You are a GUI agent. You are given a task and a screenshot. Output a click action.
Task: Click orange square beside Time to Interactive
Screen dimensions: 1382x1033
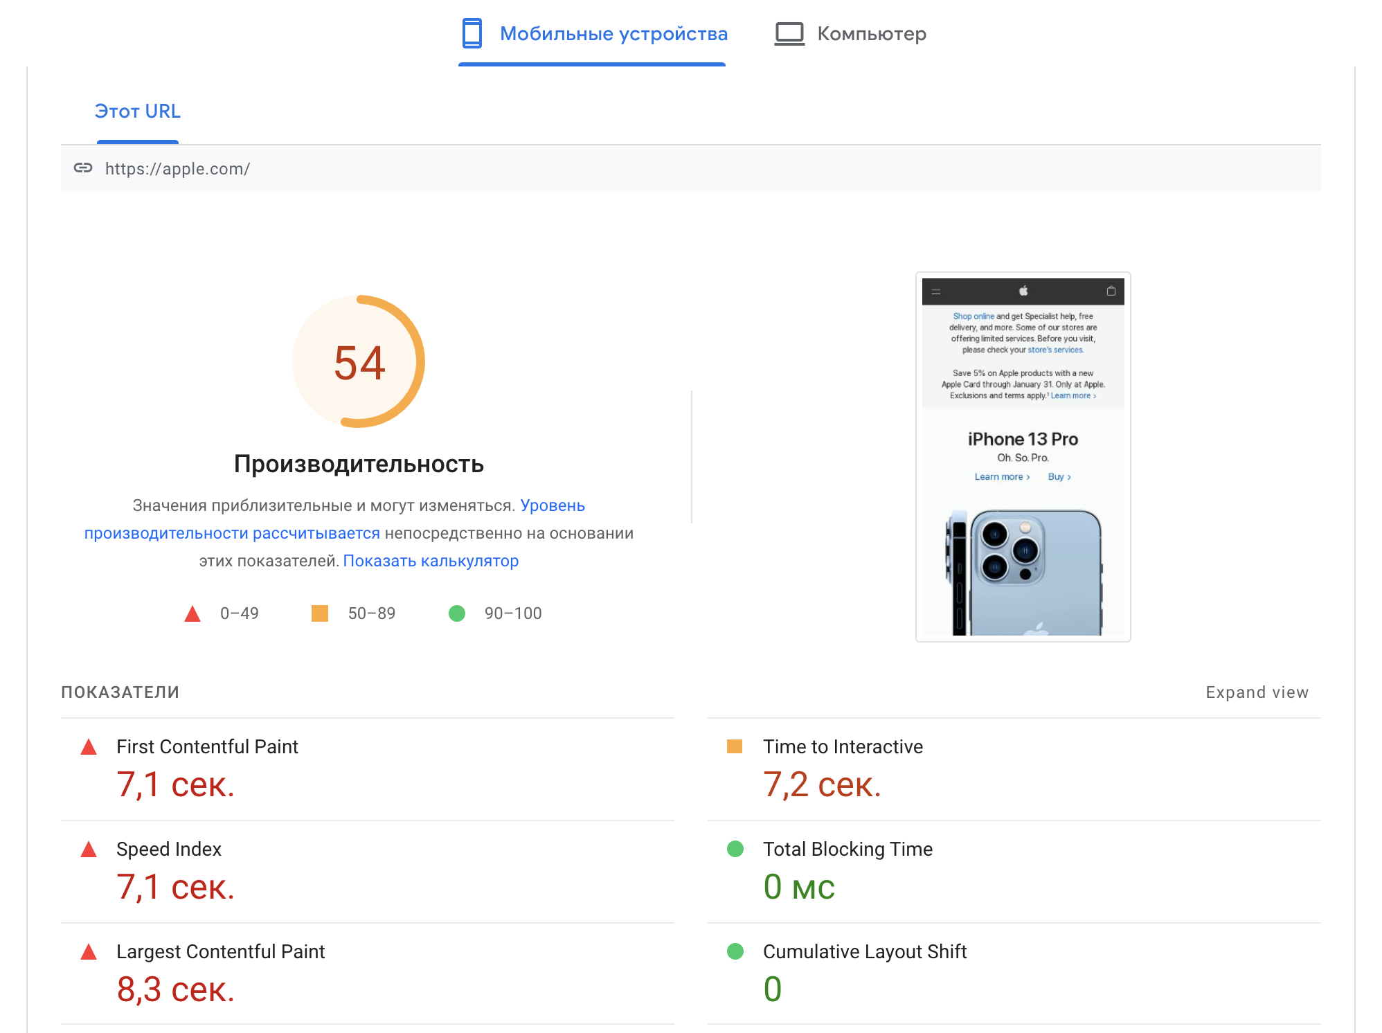click(735, 746)
